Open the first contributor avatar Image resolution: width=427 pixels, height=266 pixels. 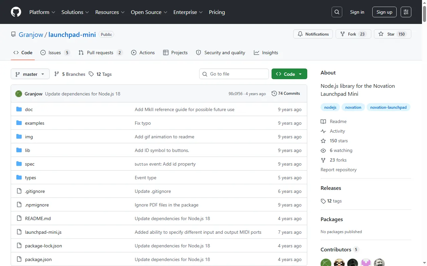(x=326, y=263)
